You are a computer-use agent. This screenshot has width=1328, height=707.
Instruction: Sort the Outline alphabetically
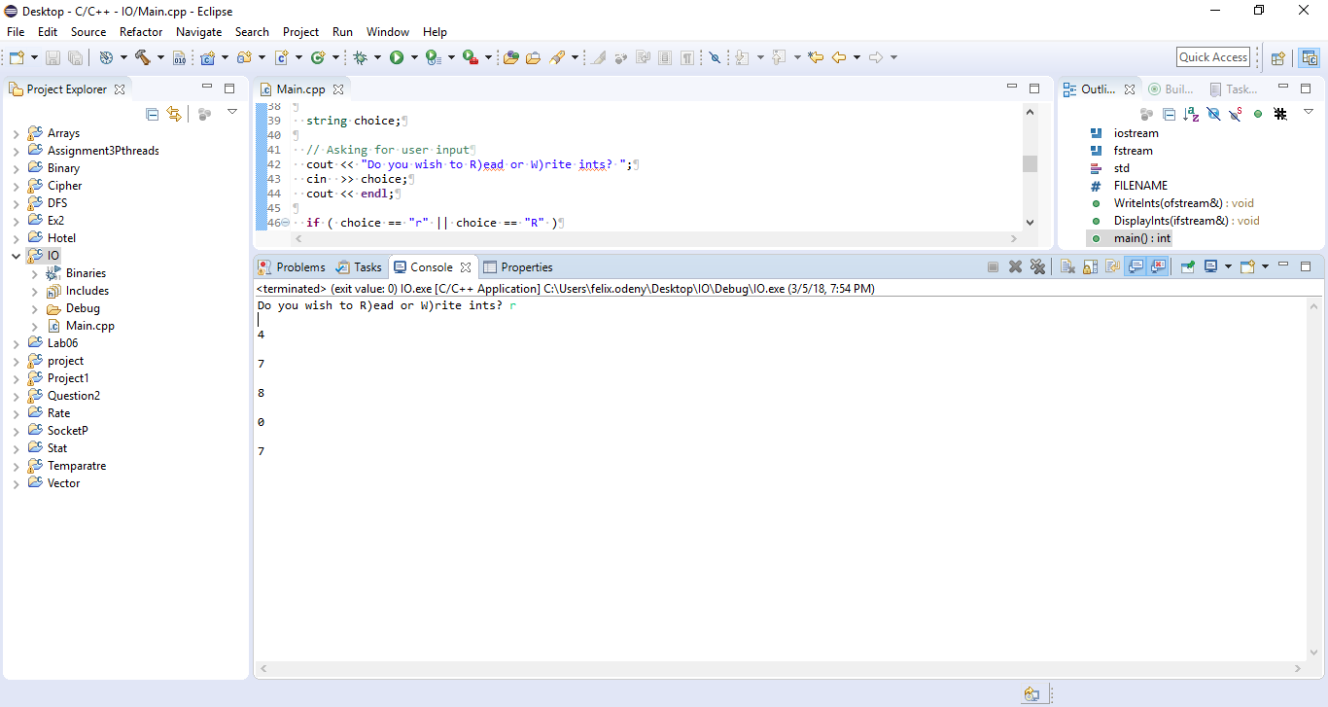pos(1191,114)
